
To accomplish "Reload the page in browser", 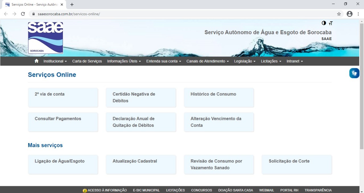I will tap(23, 14).
